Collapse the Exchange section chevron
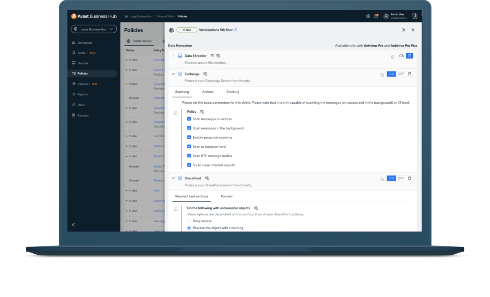This screenshot has height=297, width=490. [173, 74]
